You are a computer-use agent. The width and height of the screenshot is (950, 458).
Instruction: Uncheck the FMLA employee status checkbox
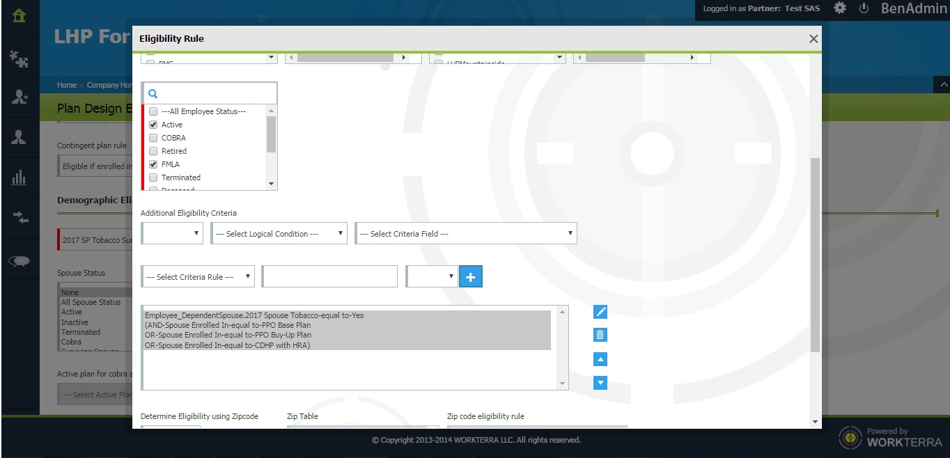153,164
